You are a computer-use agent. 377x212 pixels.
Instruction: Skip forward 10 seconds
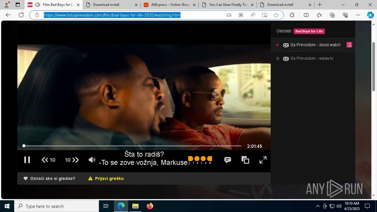coord(72,160)
